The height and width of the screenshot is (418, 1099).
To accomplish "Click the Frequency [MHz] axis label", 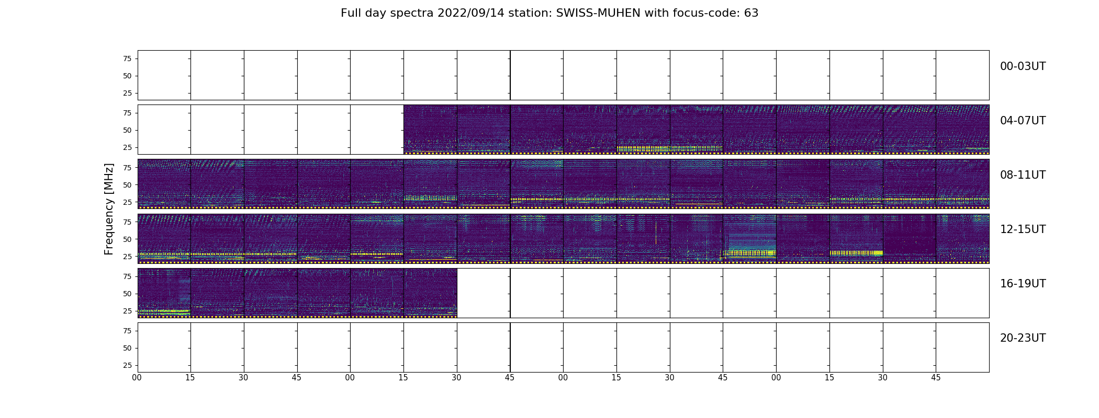I will pos(109,209).
